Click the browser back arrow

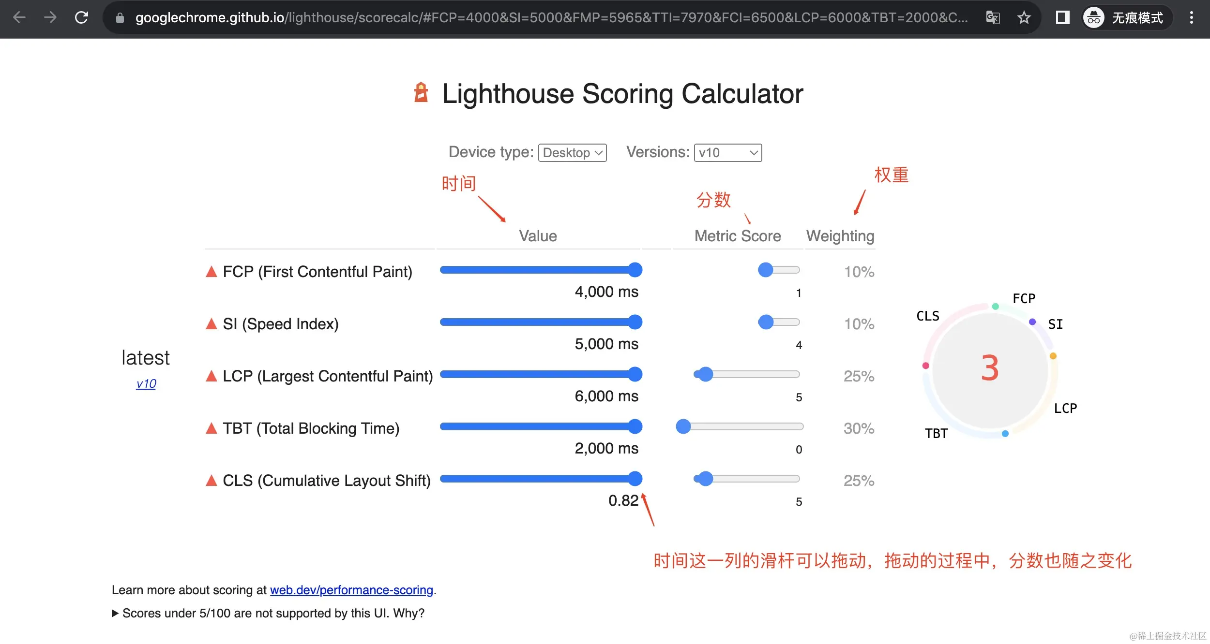click(x=19, y=18)
